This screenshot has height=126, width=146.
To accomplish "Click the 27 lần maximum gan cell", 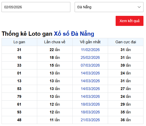I will point(126,89).
